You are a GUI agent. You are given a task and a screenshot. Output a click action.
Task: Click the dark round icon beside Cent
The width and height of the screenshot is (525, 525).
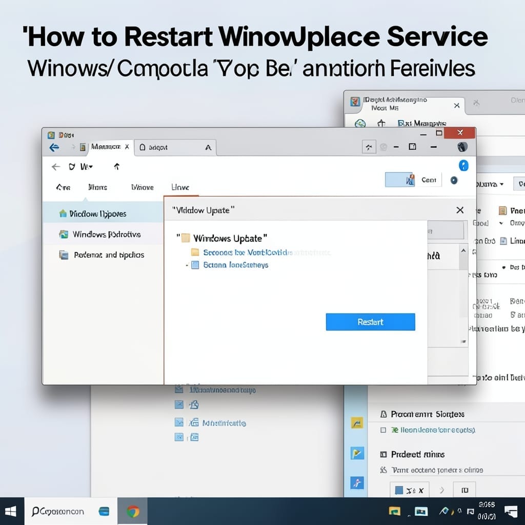point(454,180)
